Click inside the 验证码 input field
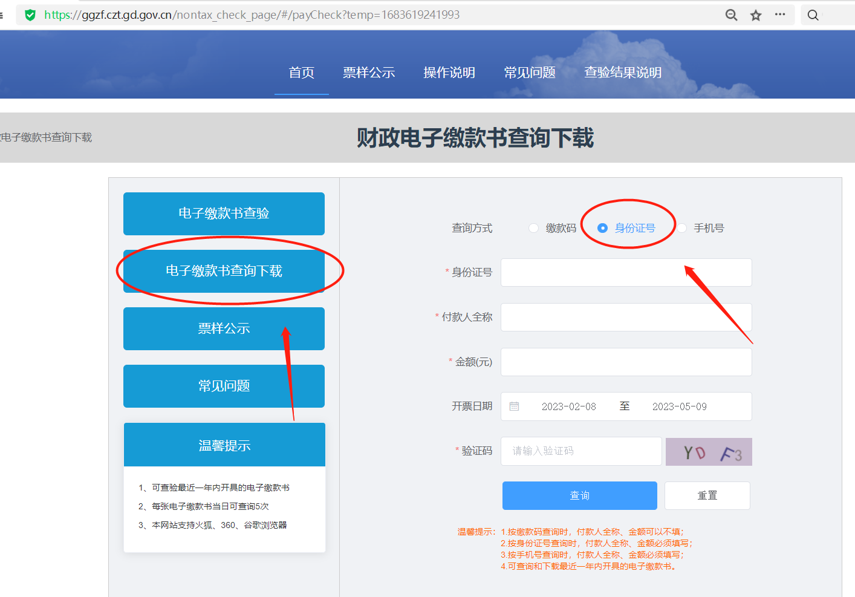This screenshot has width=855, height=597. [x=580, y=451]
